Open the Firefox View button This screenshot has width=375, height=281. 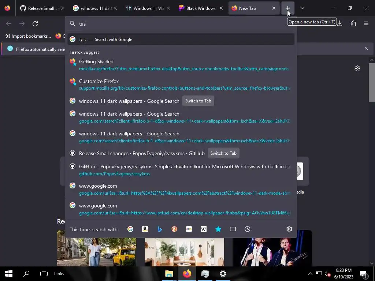(7, 8)
